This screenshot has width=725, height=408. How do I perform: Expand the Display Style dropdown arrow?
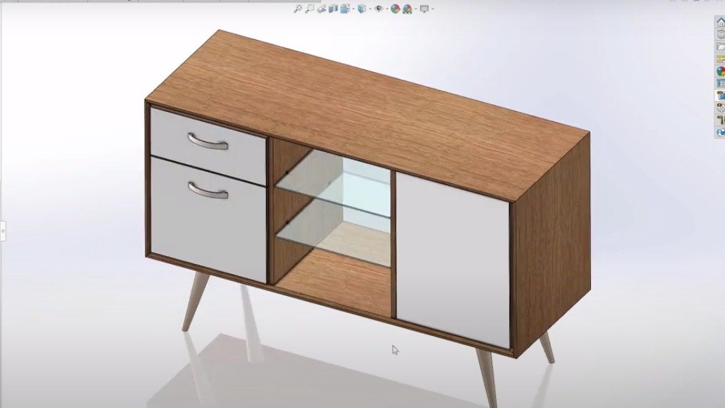coord(371,9)
